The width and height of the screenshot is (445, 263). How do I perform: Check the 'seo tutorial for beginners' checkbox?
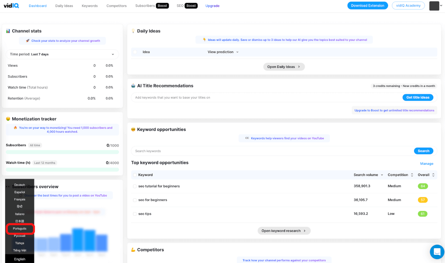[135, 186]
